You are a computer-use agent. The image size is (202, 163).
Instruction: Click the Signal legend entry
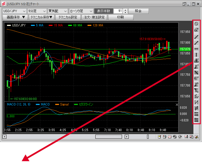click(x=62, y=105)
